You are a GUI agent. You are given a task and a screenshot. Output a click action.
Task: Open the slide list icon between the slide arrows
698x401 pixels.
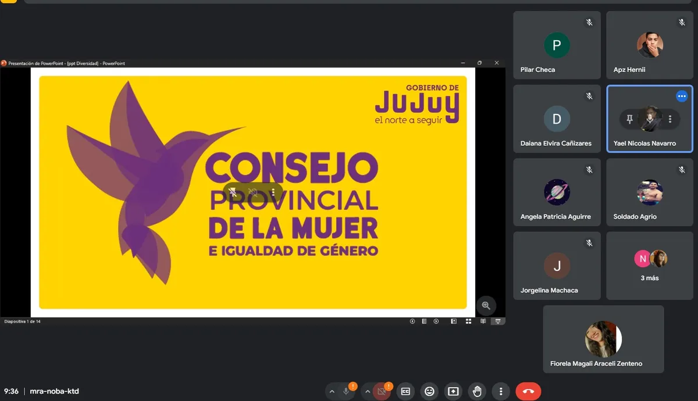[x=425, y=321]
